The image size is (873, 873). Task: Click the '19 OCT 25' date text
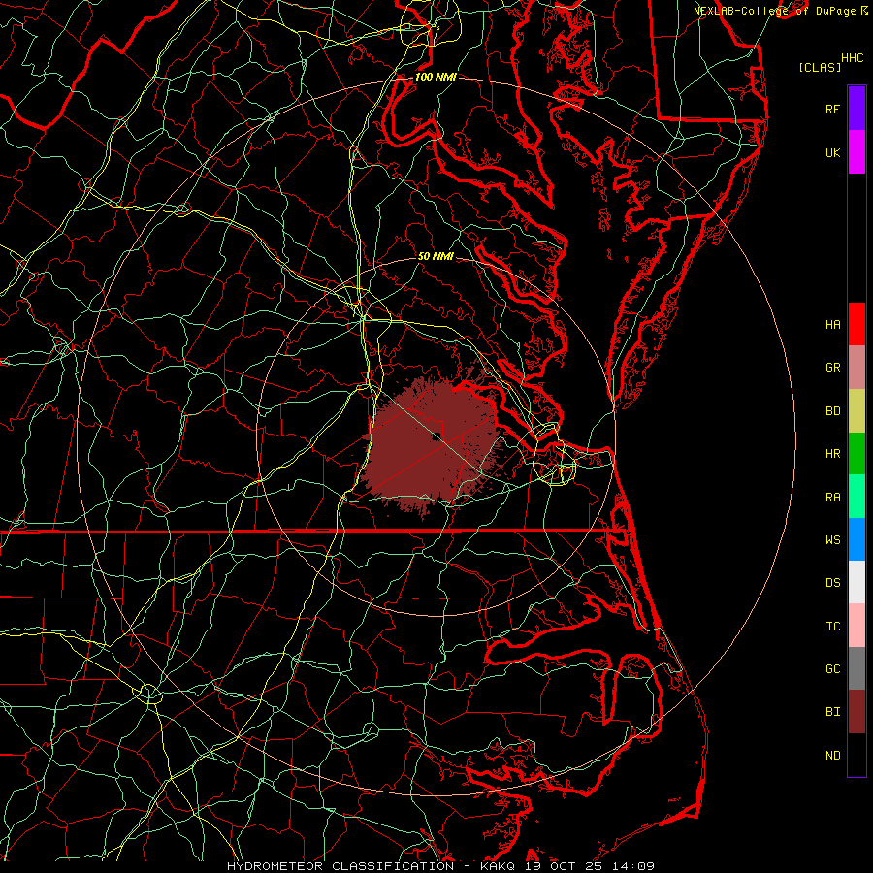564,866
